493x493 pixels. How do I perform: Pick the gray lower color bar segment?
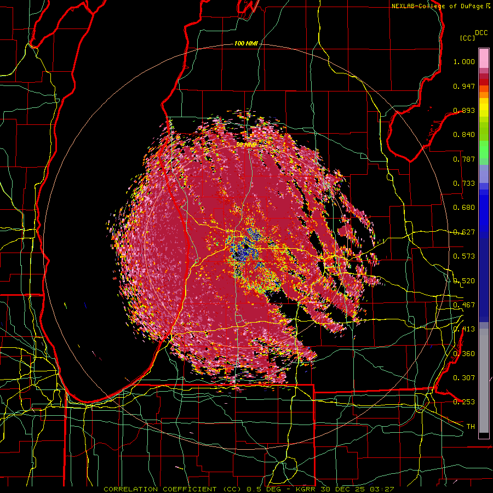[x=484, y=381]
